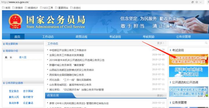
Task: Open the 农信社 bookmark folder
Action: (75, 8)
